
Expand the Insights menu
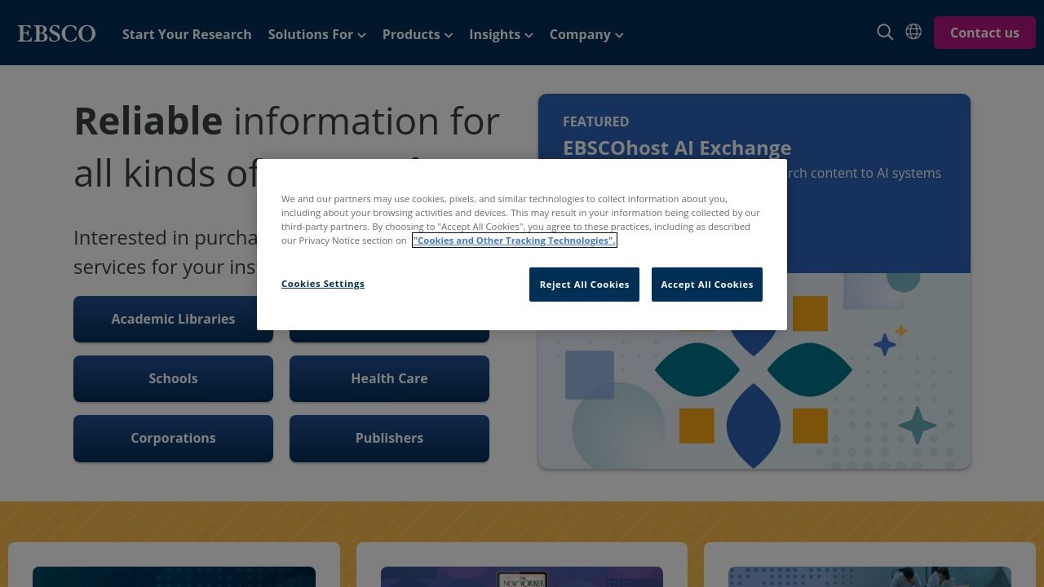(501, 34)
